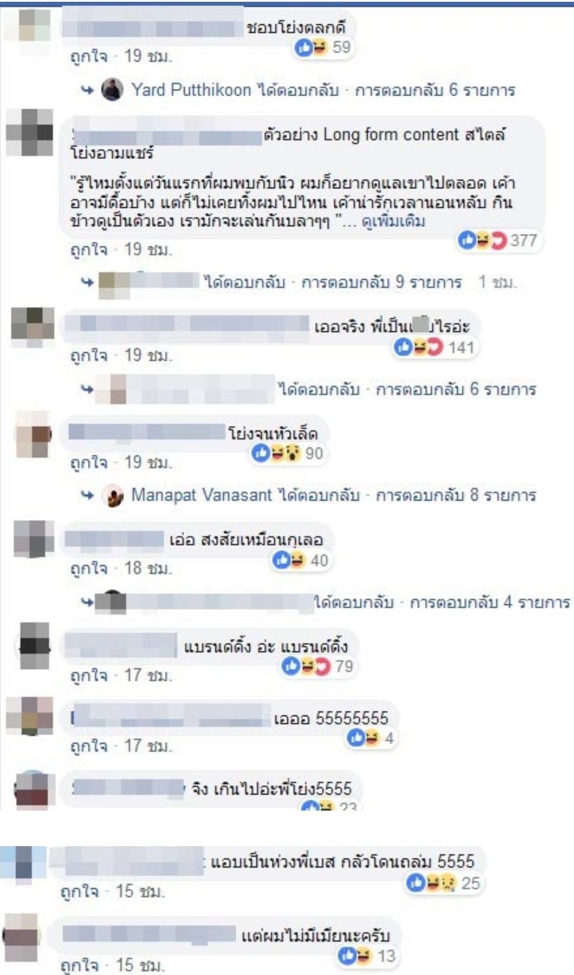
Task: Open reactions on the comment with 59 reactions
Action: click(x=323, y=48)
